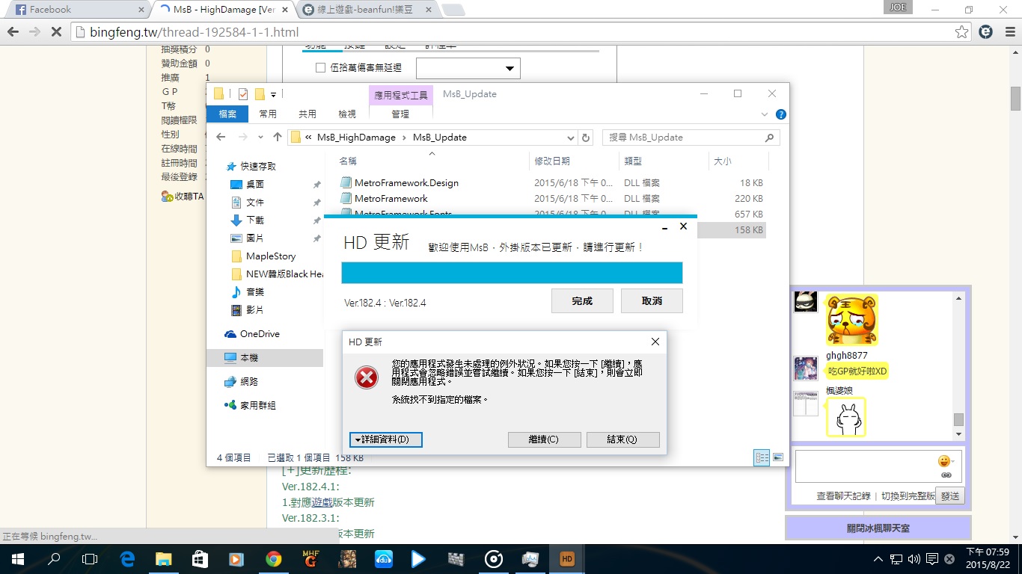Viewport: 1022px width, 574px height.
Task: Enable the 伍拾萬傷害無延遲 checkbox
Action: pyautogui.click(x=319, y=67)
